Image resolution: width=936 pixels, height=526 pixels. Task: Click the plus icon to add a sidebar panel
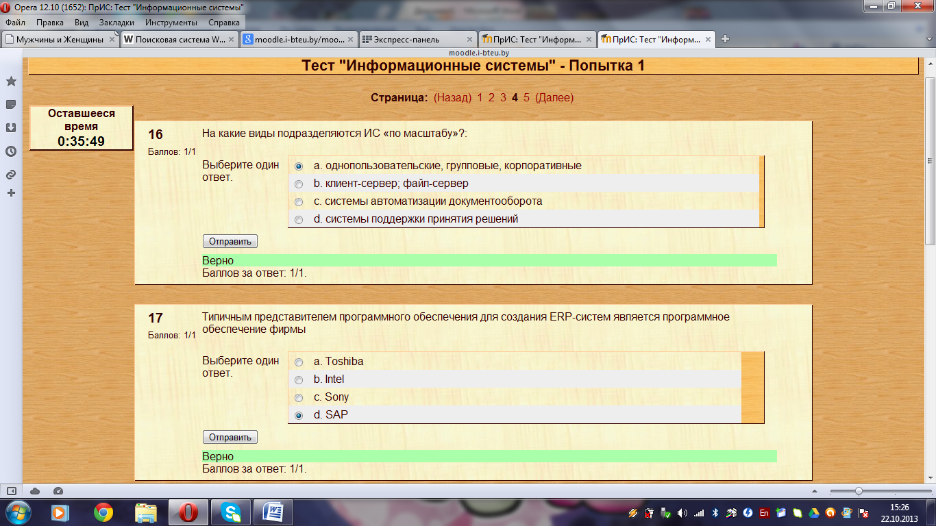click(11, 193)
